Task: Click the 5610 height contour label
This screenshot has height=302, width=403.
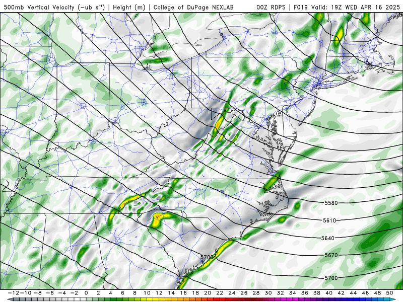Action: tap(329, 220)
